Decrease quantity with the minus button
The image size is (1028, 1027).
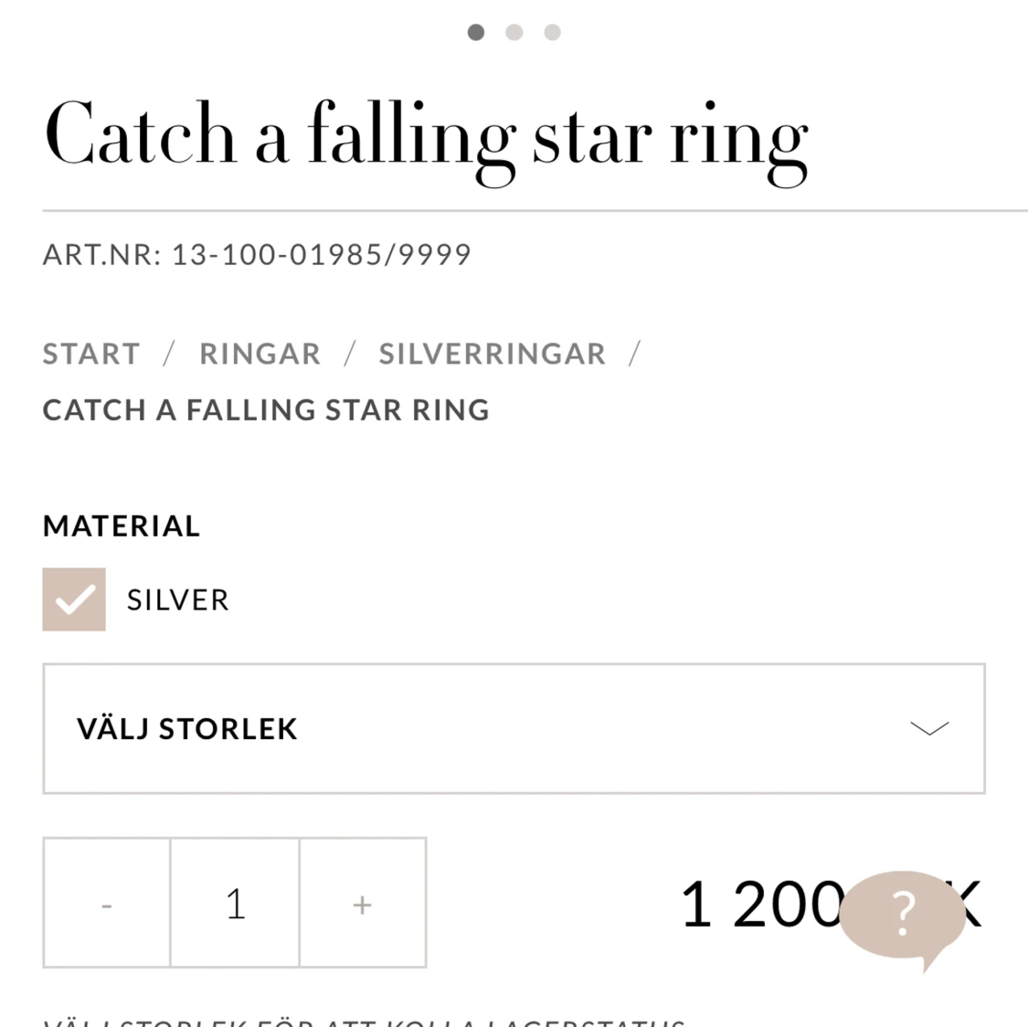(x=107, y=903)
